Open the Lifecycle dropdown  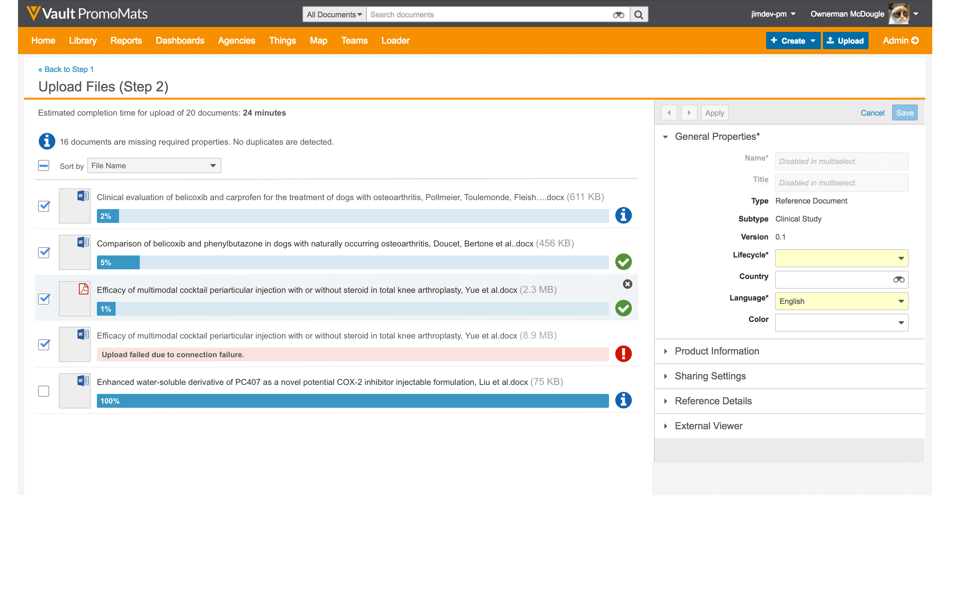point(841,258)
